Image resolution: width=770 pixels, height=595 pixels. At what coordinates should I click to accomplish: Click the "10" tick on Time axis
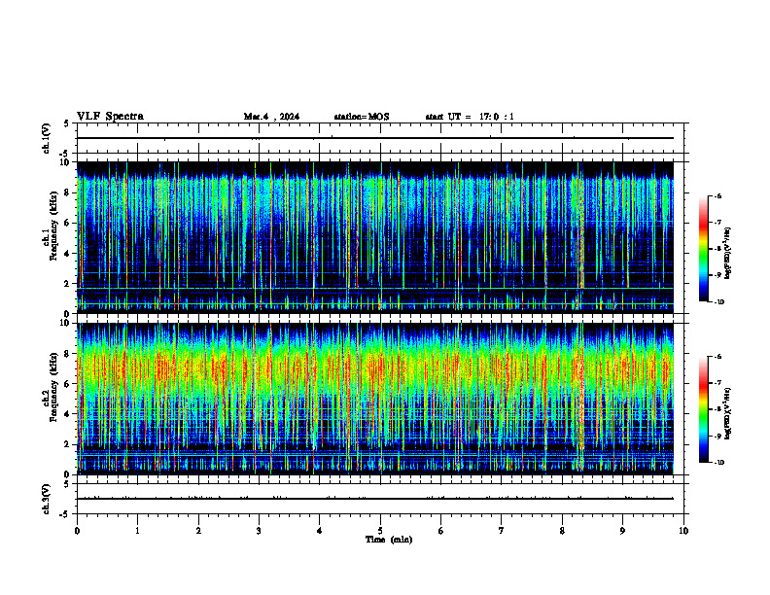coord(683,531)
